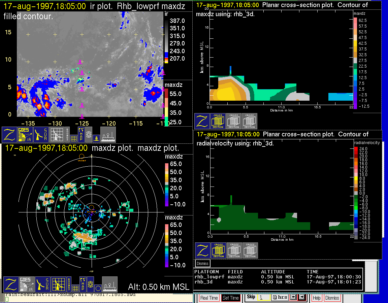
Task: Click the Z icon under the radial velocity plot
Action: click(202, 250)
